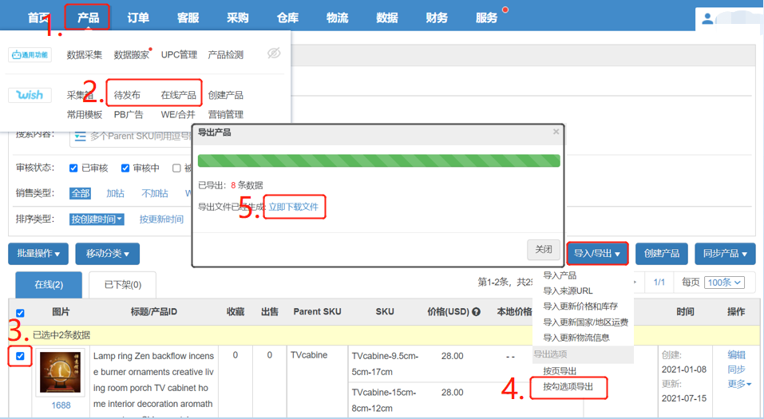This screenshot has height=419, width=764.
Task: Open 营销管理 in the Wish submenu
Action: tap(226, 114)
